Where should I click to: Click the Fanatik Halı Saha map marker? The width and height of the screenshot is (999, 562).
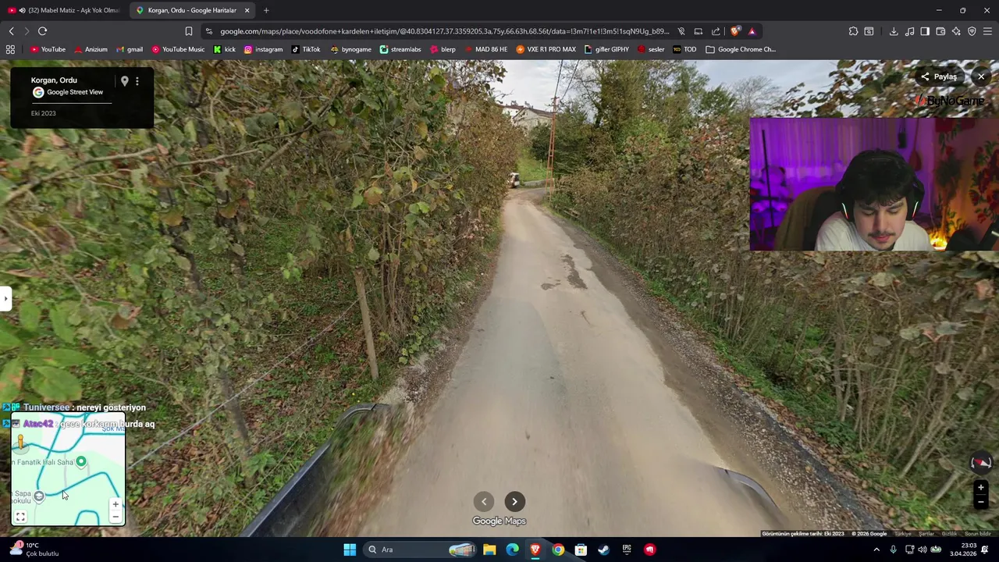(81, 461)
